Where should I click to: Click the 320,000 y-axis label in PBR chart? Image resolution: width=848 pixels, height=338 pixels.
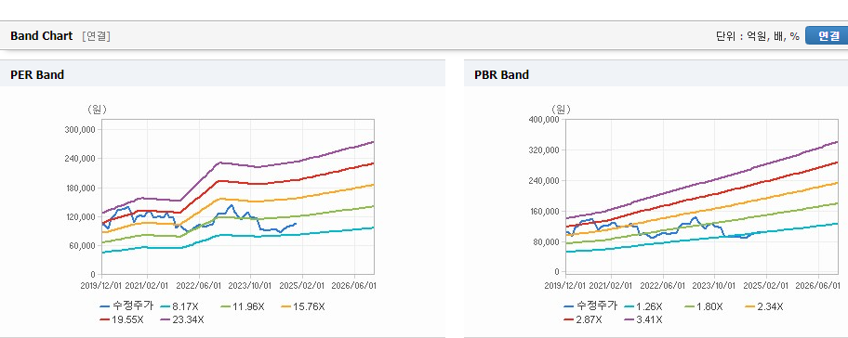[543, 149]
